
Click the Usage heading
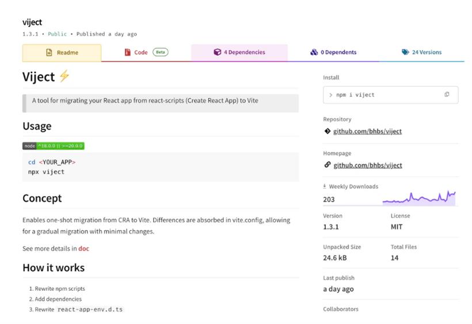click(x=37, y=126)
